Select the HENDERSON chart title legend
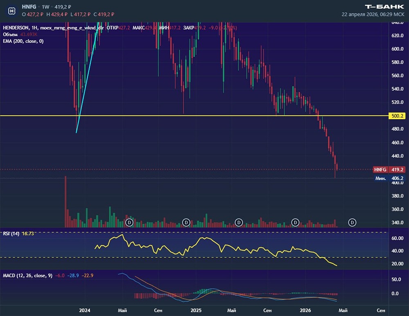409x316 pixels. pyautogui.click(x=16, y=28)
